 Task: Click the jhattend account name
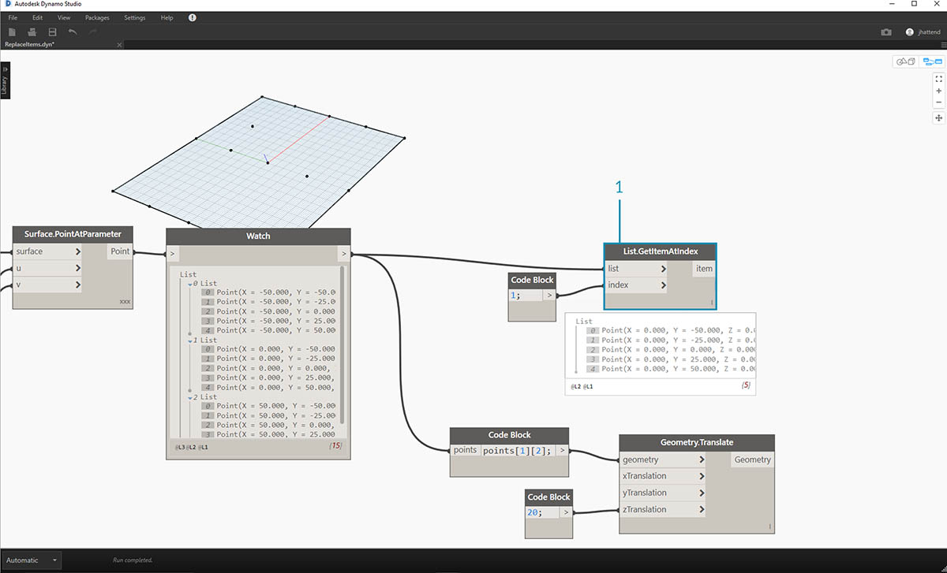(931, 32)
